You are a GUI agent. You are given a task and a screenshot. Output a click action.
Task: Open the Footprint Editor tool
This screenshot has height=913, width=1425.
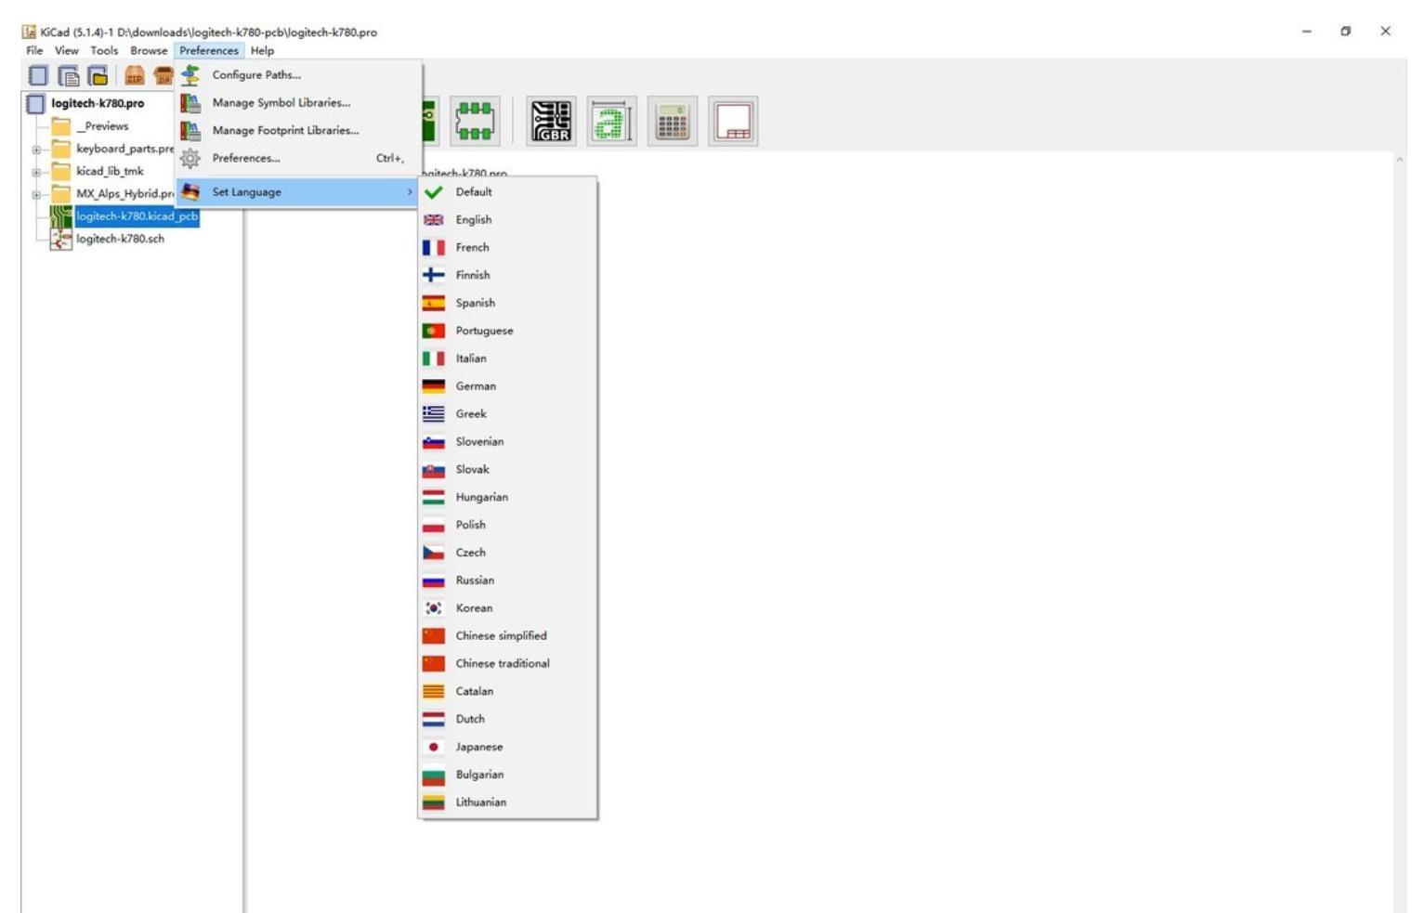pos(475,122)
